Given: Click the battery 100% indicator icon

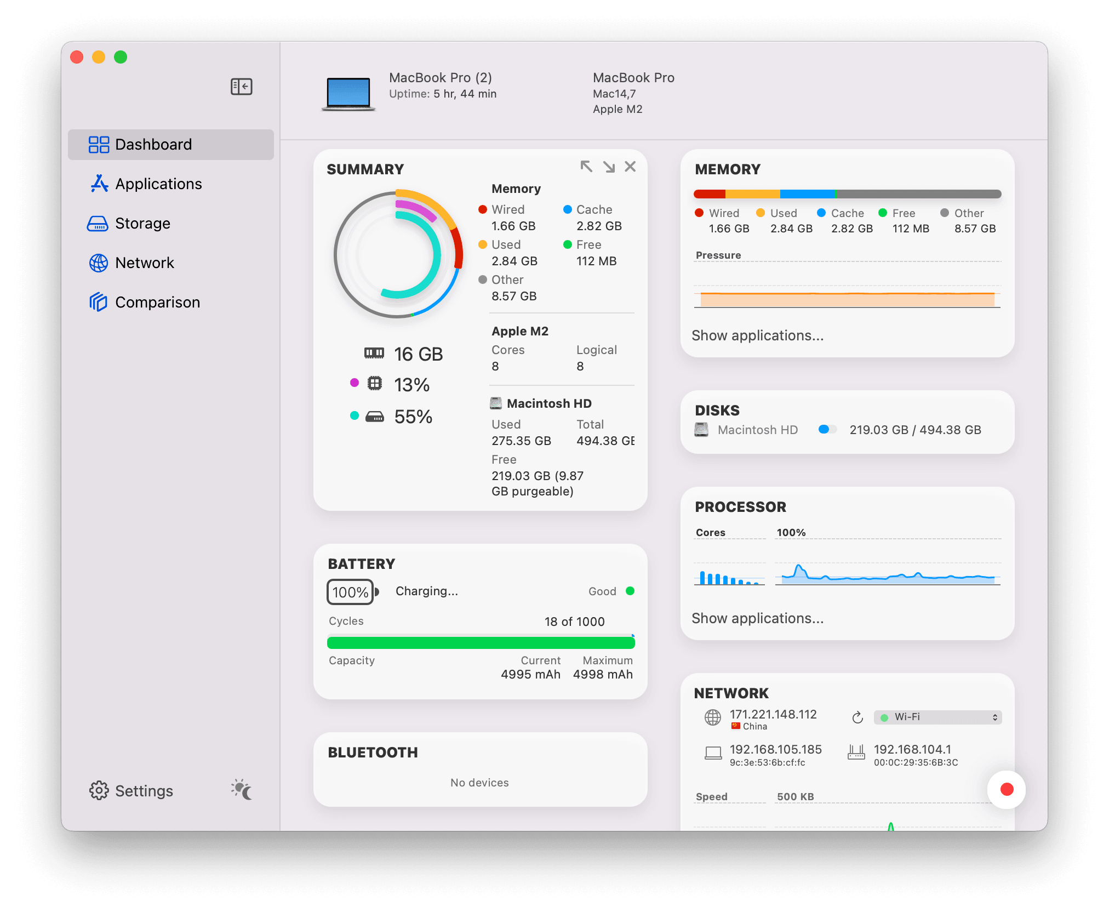Looking at the screenshot, I should (x=351, y=592).
